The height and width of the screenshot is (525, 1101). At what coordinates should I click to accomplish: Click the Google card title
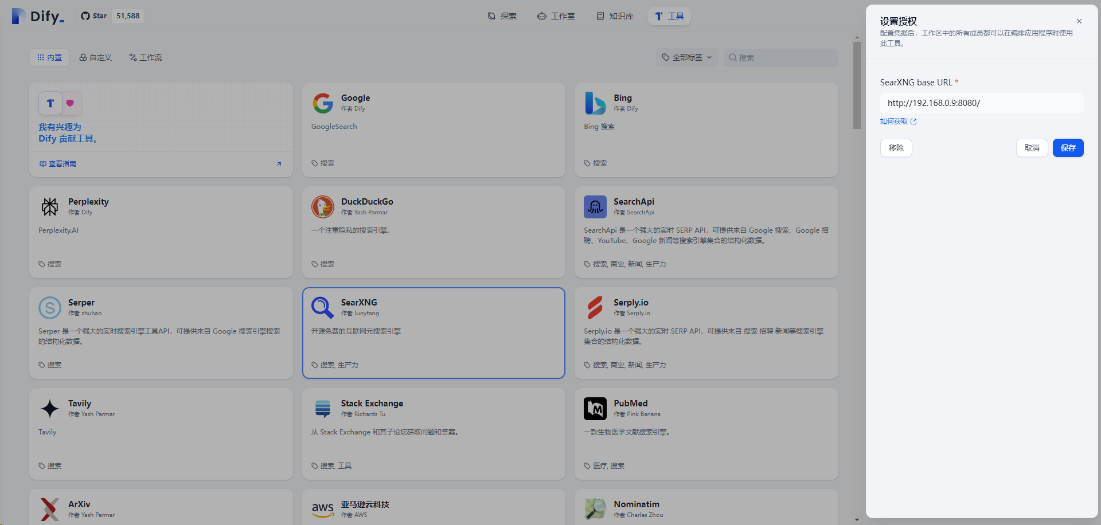356,98
